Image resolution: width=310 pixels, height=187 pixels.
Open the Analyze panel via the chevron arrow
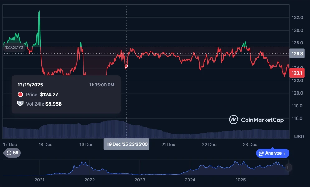click(284, 153)
